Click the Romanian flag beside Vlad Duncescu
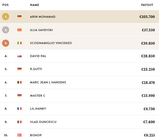Image resolution: width=159 pixels, height=138 pixels. (20, 122)
